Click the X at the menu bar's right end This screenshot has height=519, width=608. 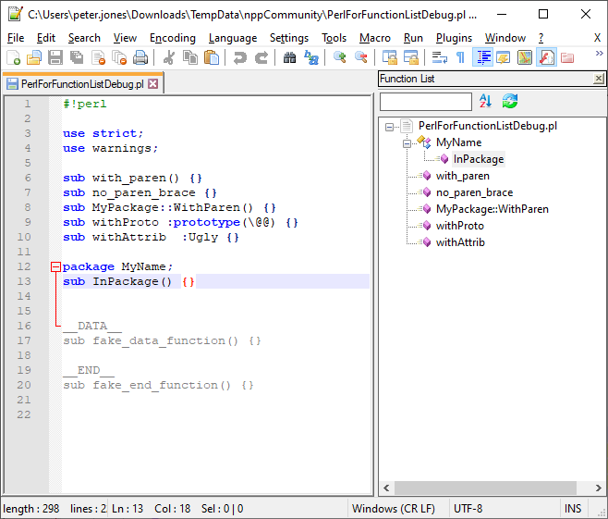(597, 38)
